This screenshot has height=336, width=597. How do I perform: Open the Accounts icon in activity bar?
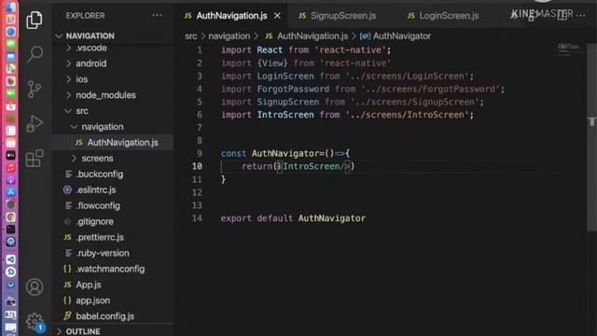[x=35, y=287]
